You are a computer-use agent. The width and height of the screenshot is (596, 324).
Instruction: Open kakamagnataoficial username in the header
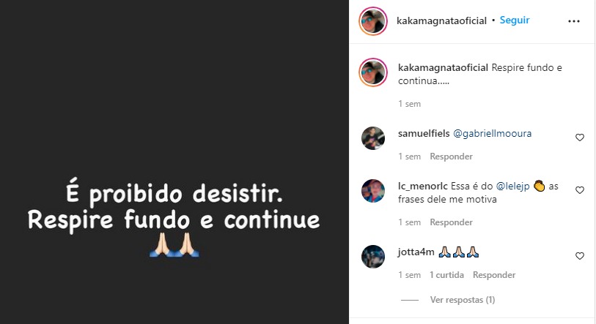(441, 20)
